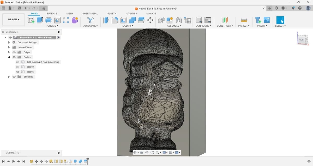Viewport: 313px width, 166px height.
Task: Start Create Sketch tool
Action: pos(31,20)
